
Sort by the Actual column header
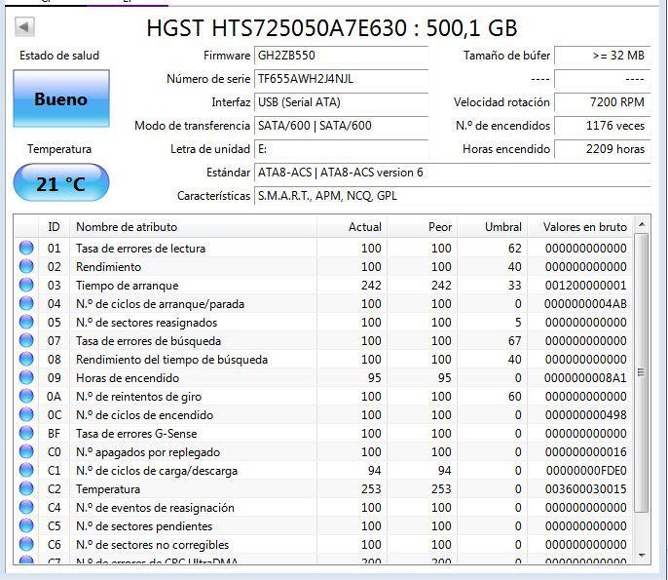(x=352, y=227)
